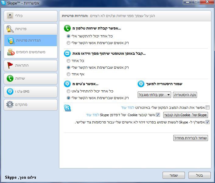Screen dimensions: 215x183
Task: Open the שיחות (Calls) section
Action: [30, 78]
